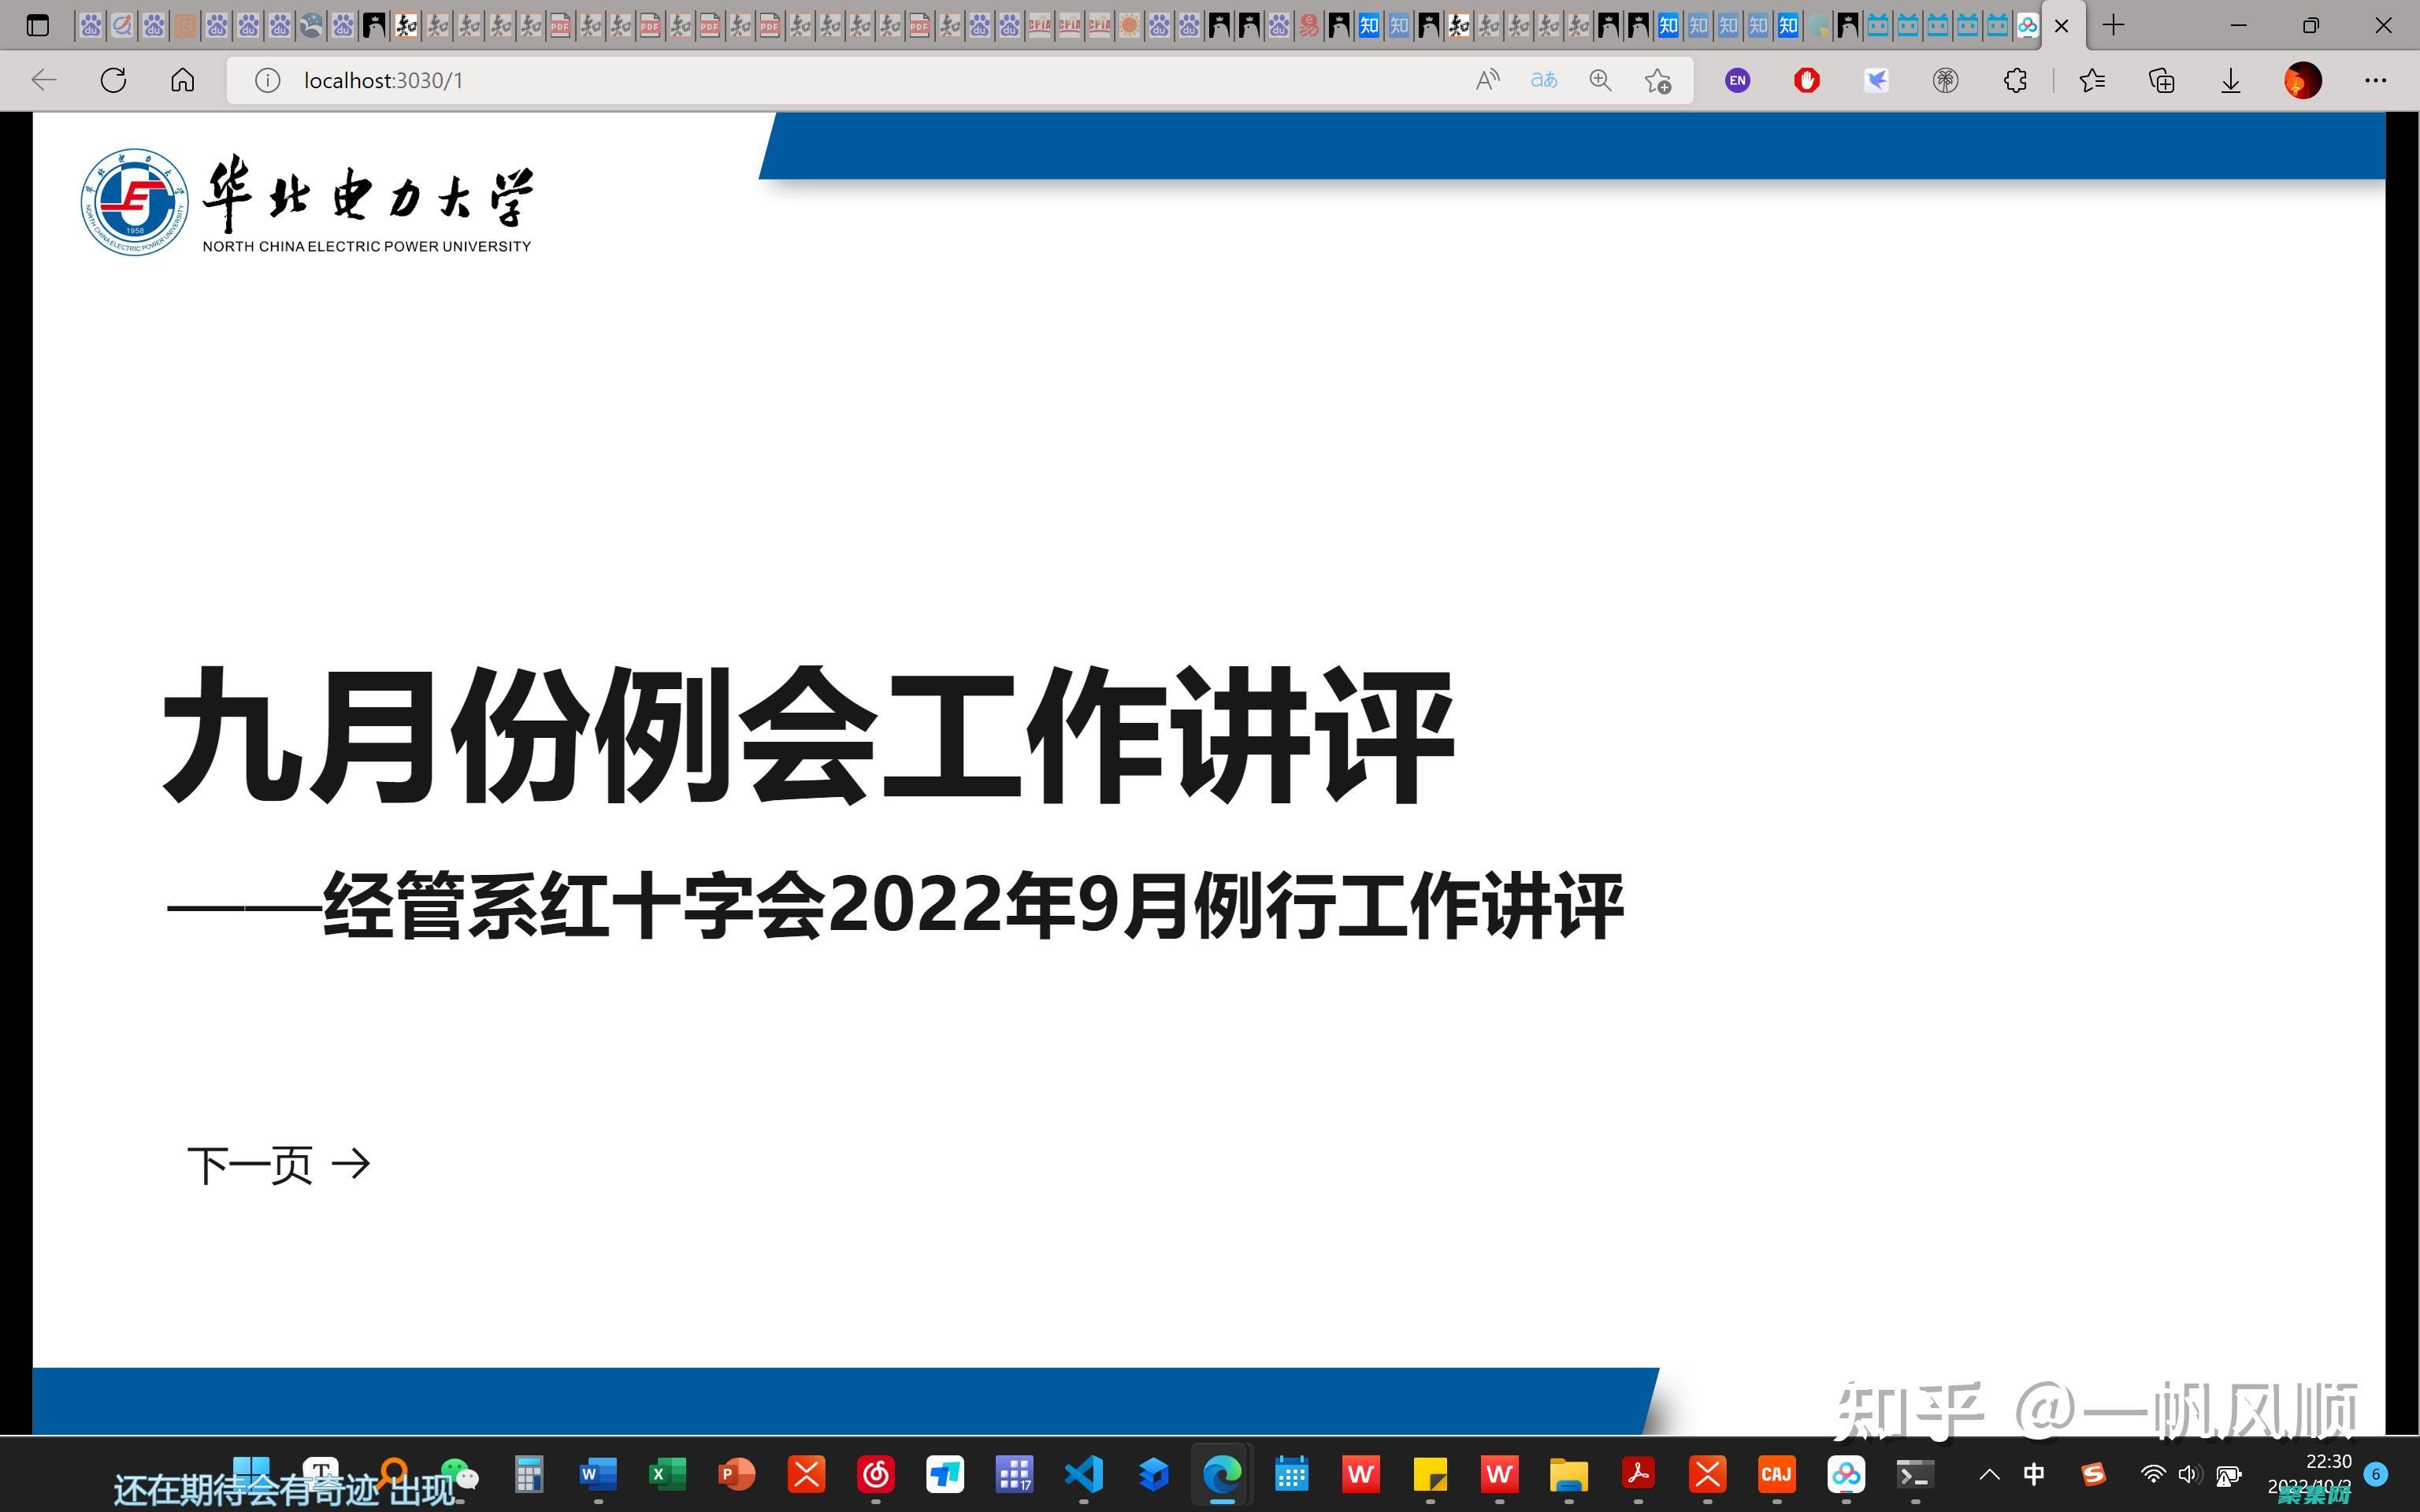Click the zoom magnifier icon in address bar
The image size is (2420, 1512).
pyautogui.click(x=1600, y=80)
